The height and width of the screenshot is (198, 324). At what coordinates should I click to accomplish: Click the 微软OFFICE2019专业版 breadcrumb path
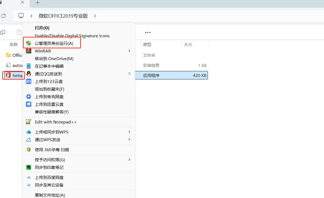click(63, 16)
